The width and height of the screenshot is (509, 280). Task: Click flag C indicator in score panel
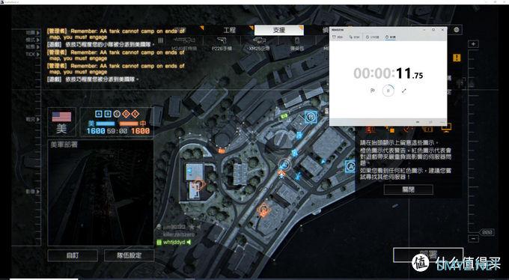click(x=117, y=114)
